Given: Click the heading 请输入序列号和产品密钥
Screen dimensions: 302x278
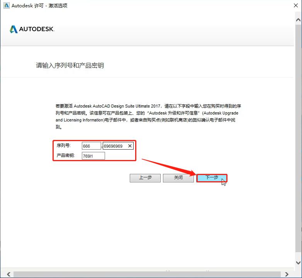Looking at the screenshot, I should [70, 66].
